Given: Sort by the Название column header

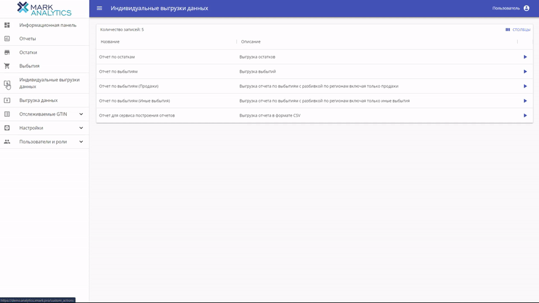Looking at the screenshot, I should point(110,42).
